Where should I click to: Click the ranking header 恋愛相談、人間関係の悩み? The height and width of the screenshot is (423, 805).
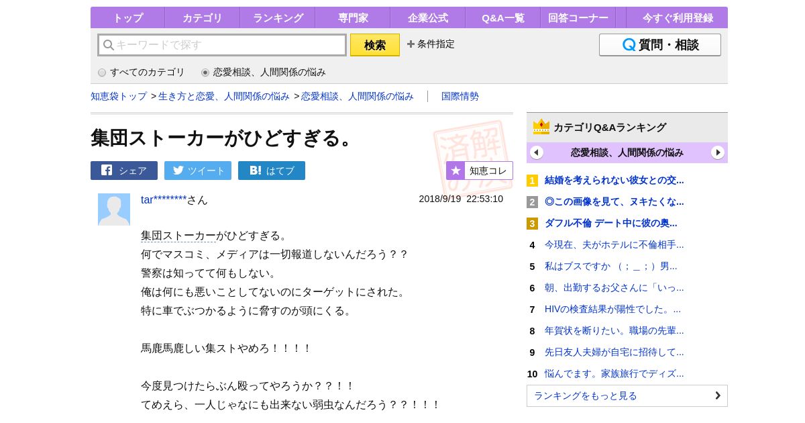click(x=627, y=152)
